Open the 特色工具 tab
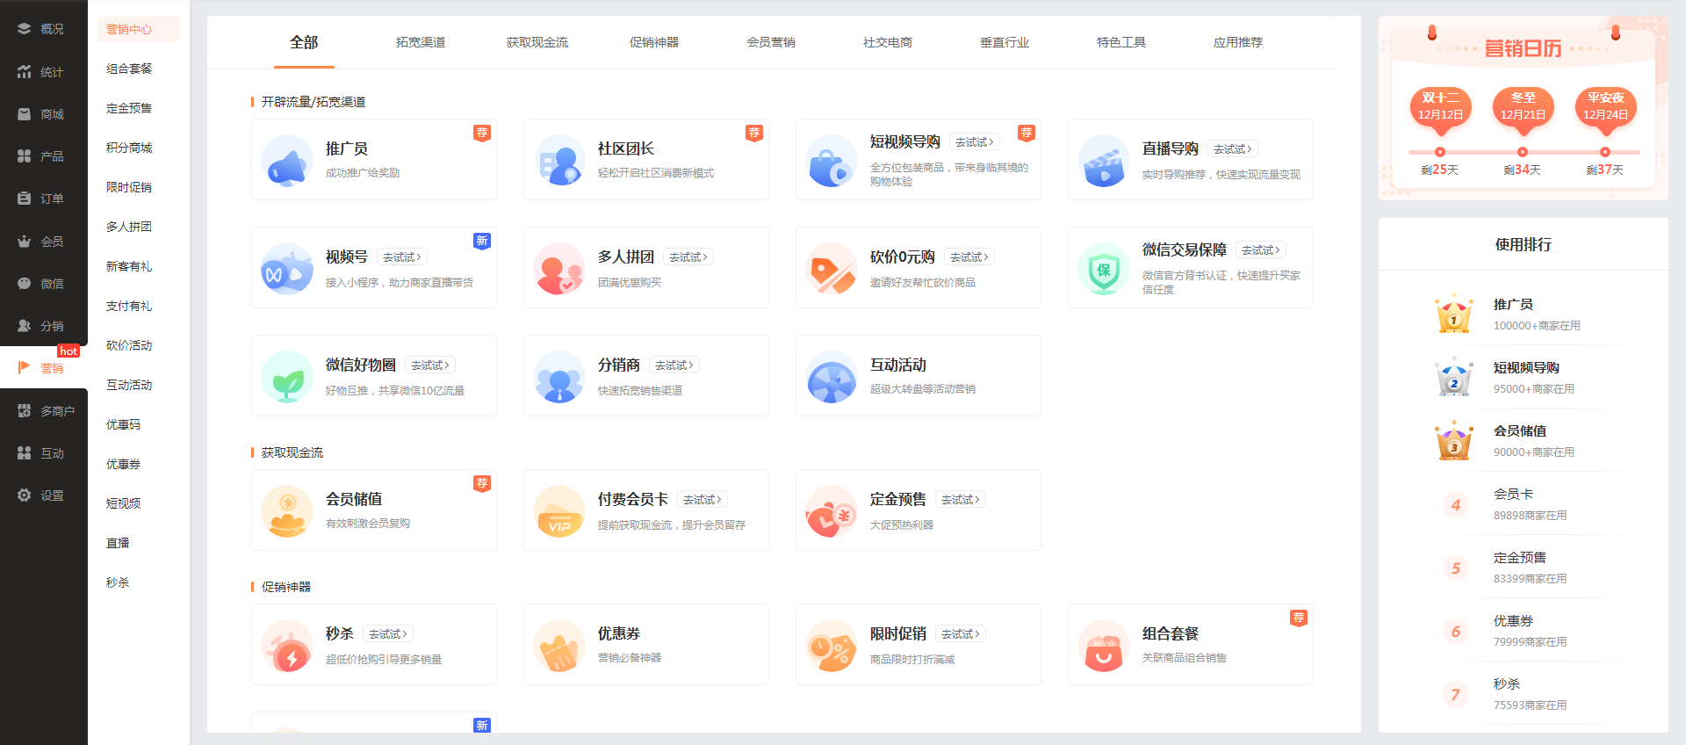The width and height of the screenshot is (1686, 745). pos(1121,42)
